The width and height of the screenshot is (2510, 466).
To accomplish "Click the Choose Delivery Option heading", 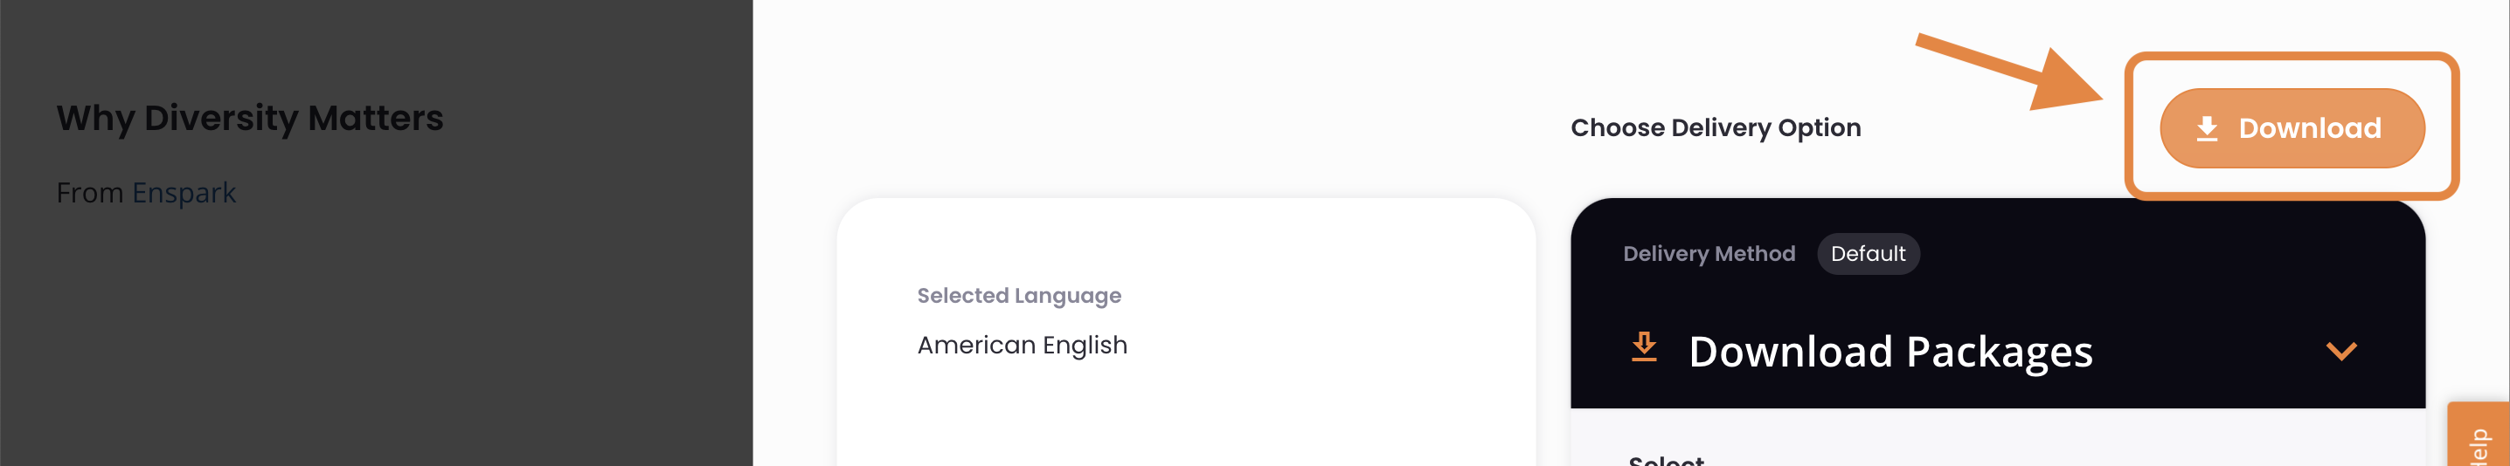I will pos(1716,128).
